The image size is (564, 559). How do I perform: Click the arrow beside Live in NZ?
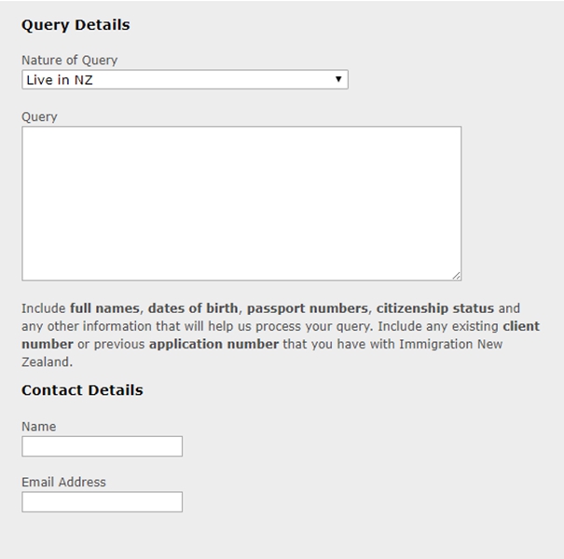coord(339,80)
